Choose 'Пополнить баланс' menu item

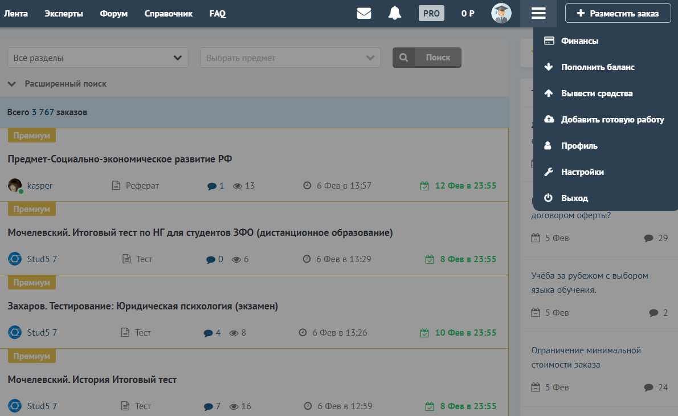coord(597,67)
